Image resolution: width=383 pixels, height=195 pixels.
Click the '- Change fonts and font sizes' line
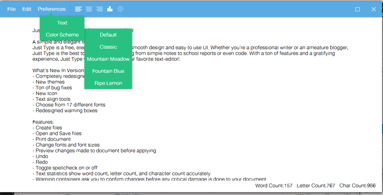click(x=66, y=145)
